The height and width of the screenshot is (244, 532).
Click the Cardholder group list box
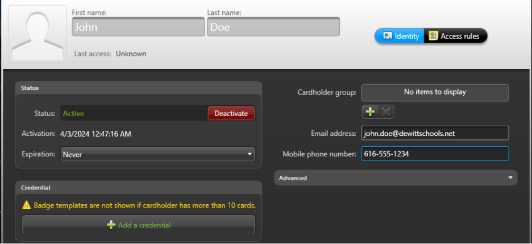pos(435,92)
